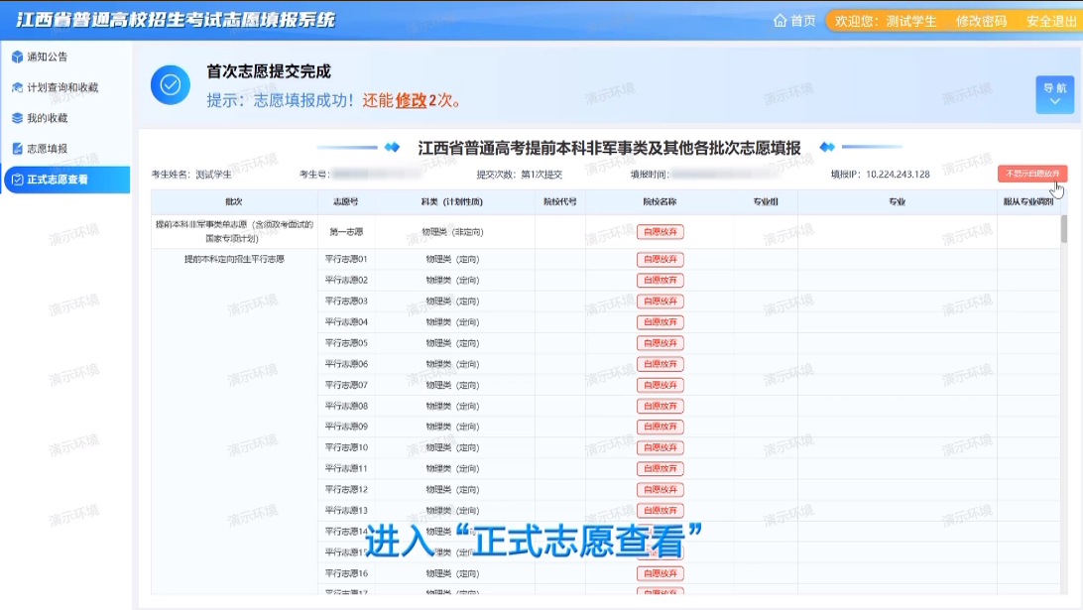Click 自愿放弃 tag in 平行志愿13 row
Viewport: 1083px width, 610px height.
point(661,511)
